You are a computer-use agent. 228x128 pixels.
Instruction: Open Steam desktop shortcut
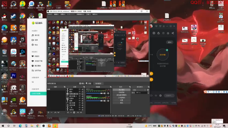click(x=14, y=17)
